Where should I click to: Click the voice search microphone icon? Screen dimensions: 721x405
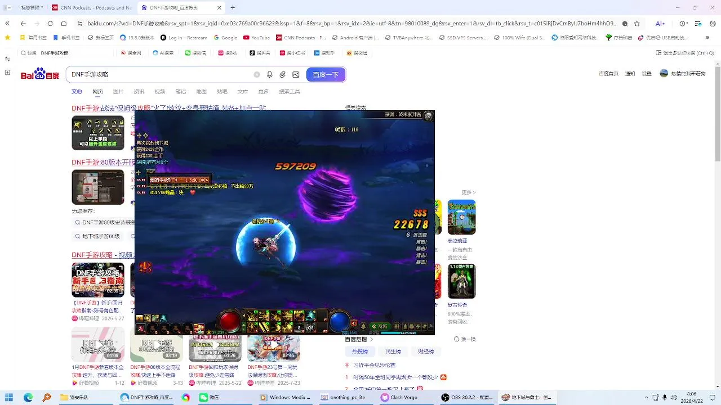[270, 74]
